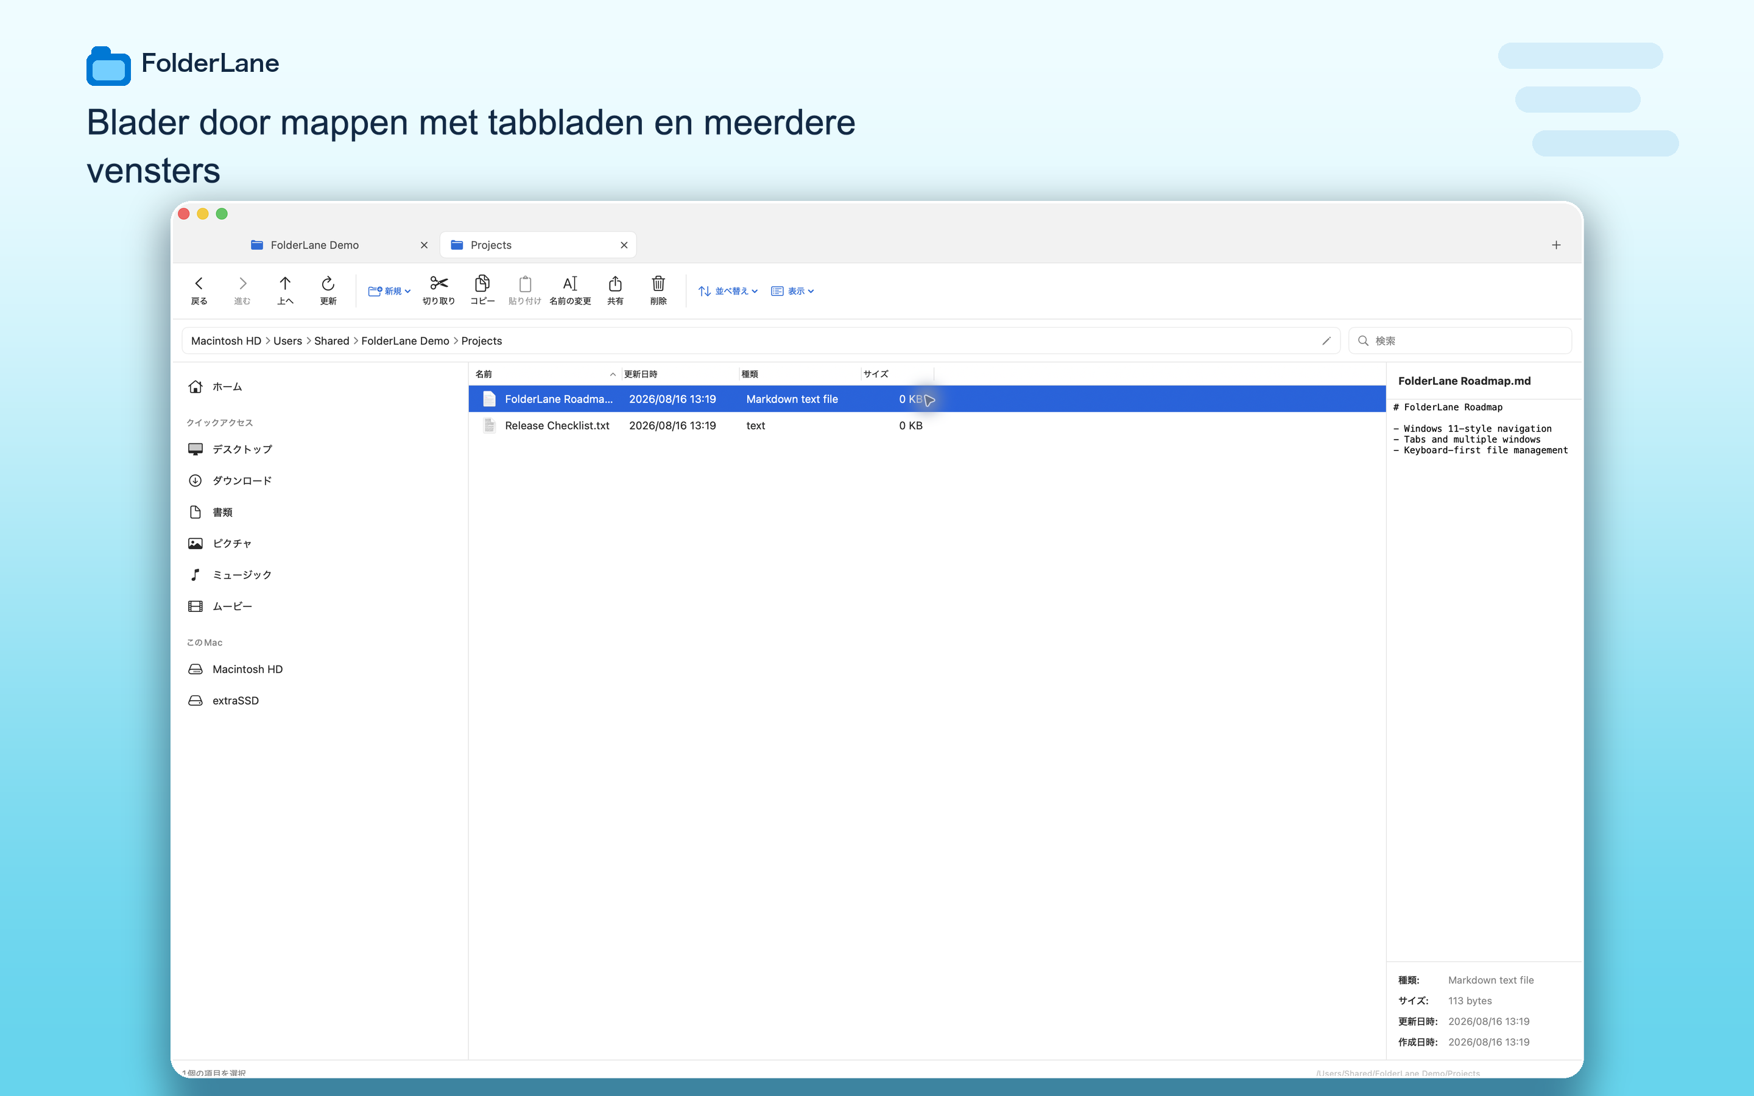Select the FolderLane Roadmap file row
The width and height of the screenshot is (1754, 1096).
[927, 399]
